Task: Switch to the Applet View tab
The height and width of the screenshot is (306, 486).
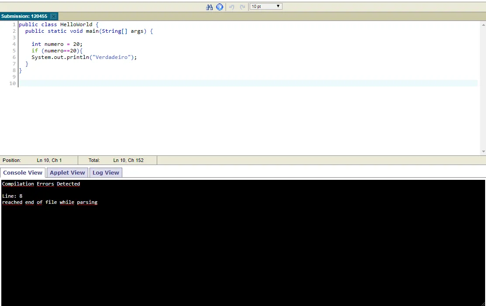Action: pos(67,172)
